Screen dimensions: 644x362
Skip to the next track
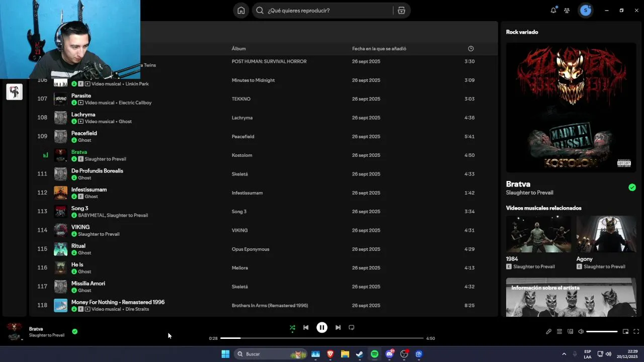(338, 327)
